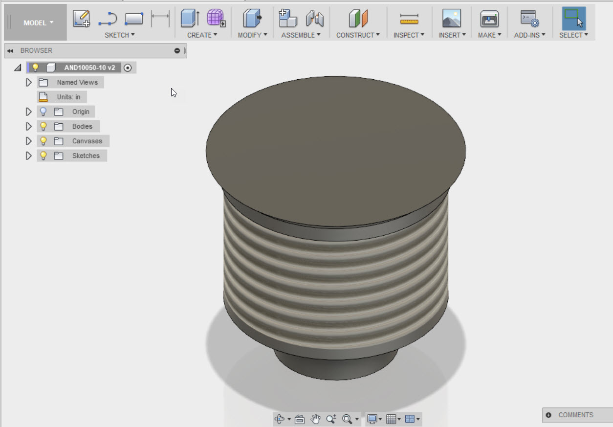Open the INSPECT menu
Viewport: 613px width, 427px height.
pyautogui.click(x=409, y=35)
